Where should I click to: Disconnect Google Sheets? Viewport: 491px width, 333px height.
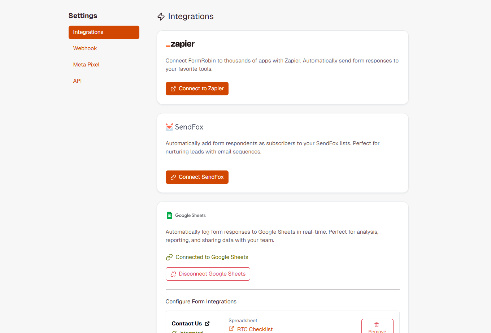click(x=208, y=274)
